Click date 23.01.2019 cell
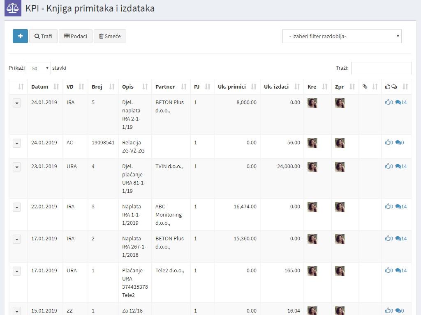421x315 pixels. point(44,167)
